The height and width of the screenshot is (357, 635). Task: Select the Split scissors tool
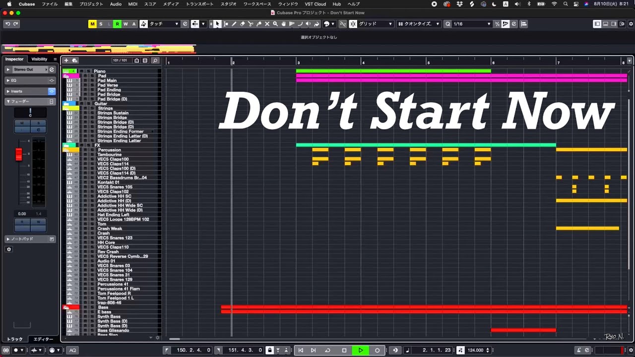251,24
